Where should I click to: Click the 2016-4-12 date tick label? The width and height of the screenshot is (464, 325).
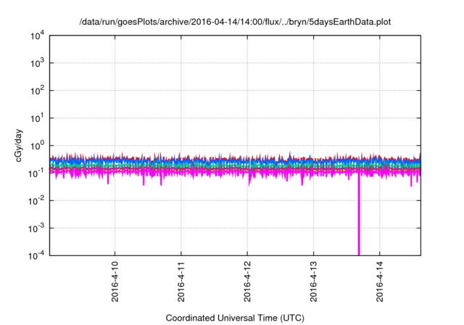pos(247,281)
